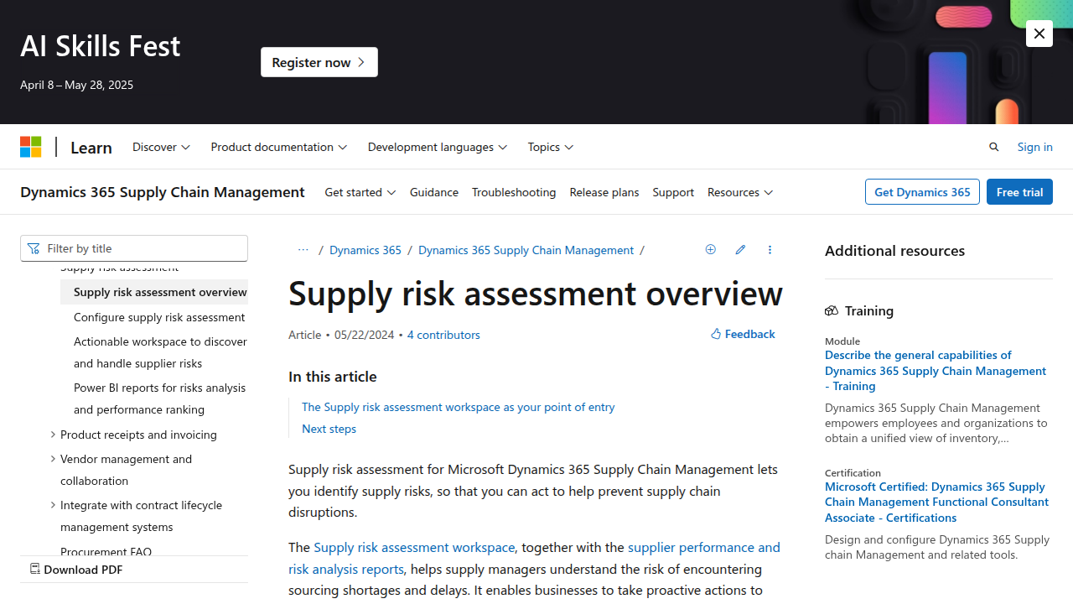
Task: Expand Integrate with contract lifecycle management node
Action: [53, 505]
